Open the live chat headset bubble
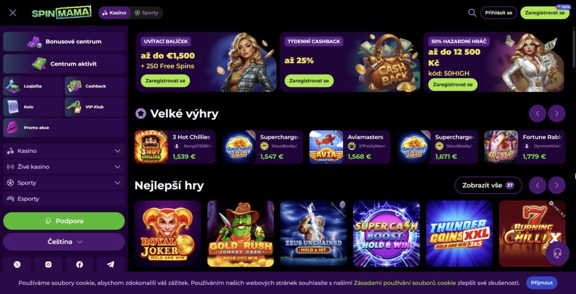Screen dimensions: 576x294 pos(557,253)
